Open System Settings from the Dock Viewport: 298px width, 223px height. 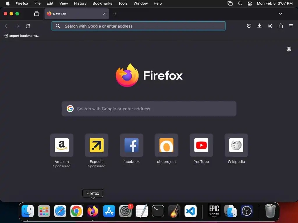click(125, 211)
